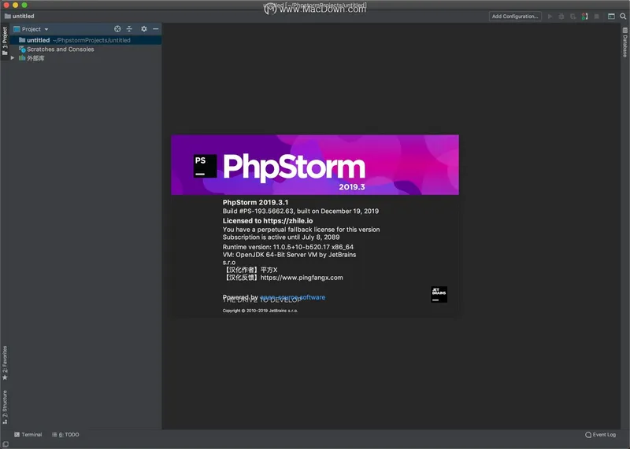Click the Run with Coverage icon
This screenshot has height=449, width=630.
(x=573, y=16)
